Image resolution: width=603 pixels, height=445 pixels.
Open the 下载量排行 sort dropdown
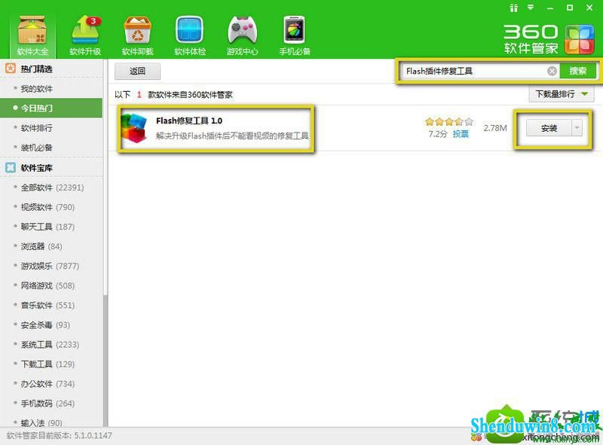pyautogui.click(x=562, y=94)
